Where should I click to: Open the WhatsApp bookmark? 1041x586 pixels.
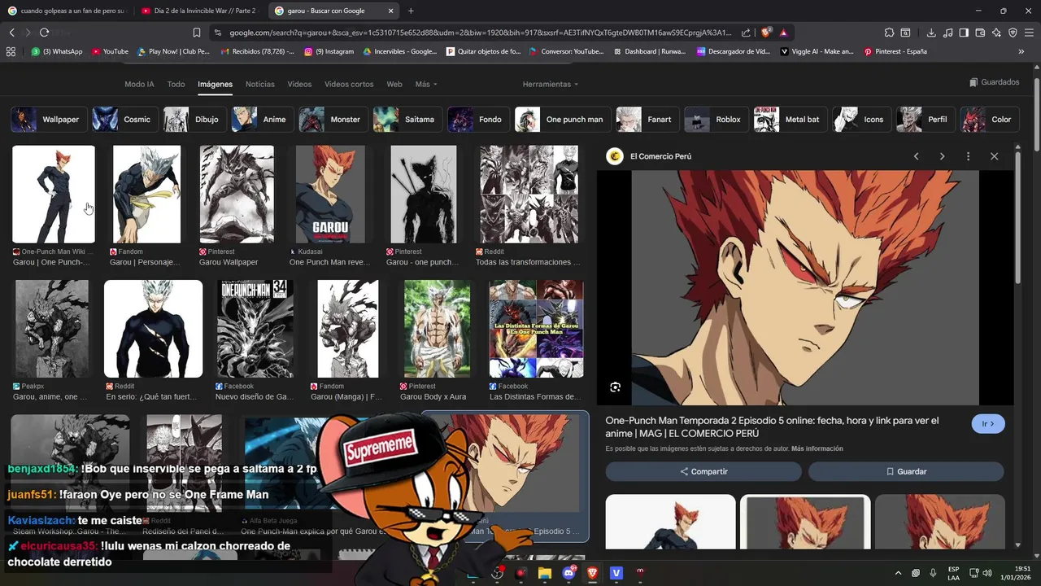click(57, 51)
